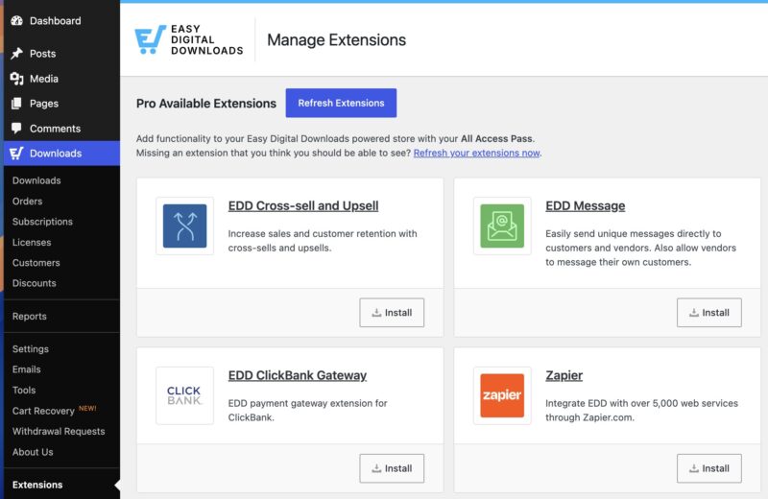The image size is (768, 499).
Task: Install the Zapier extension
Action: coord(709,468)
